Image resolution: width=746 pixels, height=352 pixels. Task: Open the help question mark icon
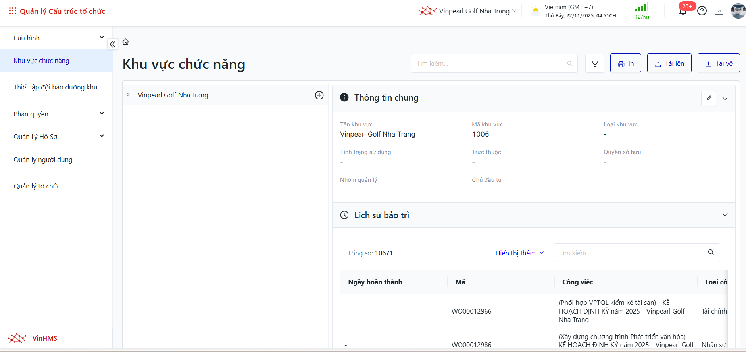702,11
